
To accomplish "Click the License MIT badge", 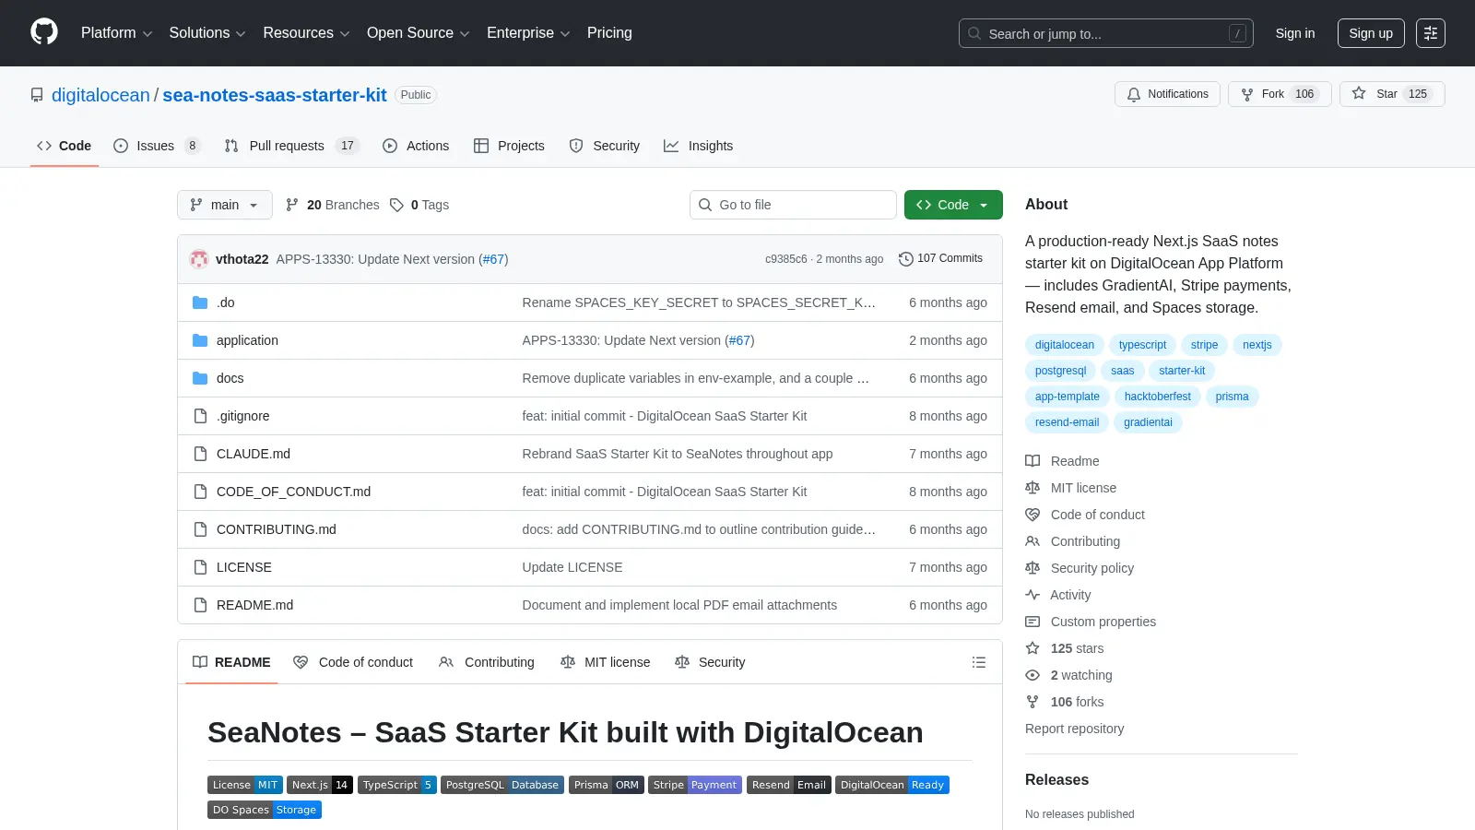I will coord(245,785).
